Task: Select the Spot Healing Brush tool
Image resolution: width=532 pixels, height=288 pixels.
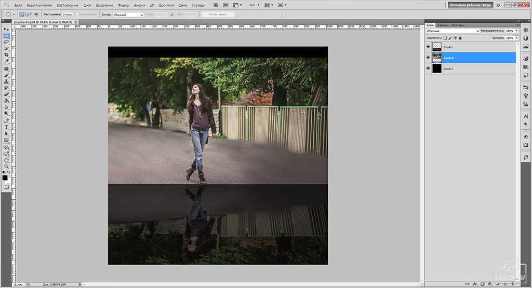Action: 6,69
